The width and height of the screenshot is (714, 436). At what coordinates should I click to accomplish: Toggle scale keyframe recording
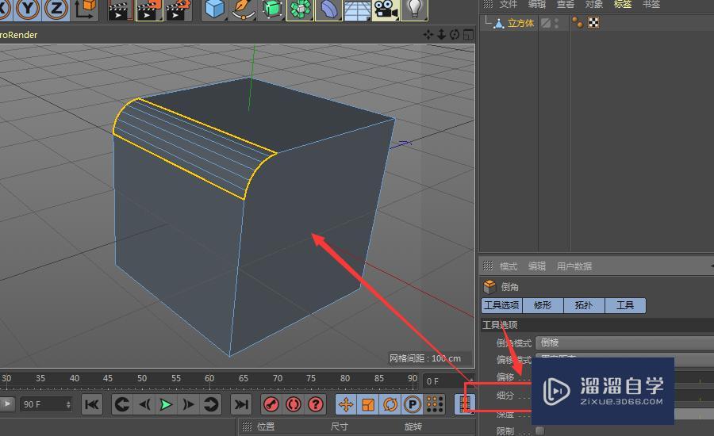[x=368, y=404]
